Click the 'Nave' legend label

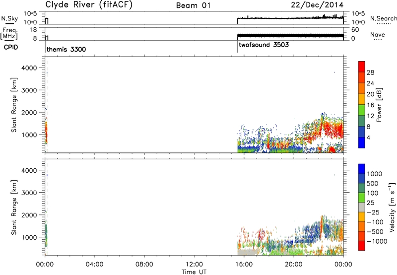tap(378, 34)
